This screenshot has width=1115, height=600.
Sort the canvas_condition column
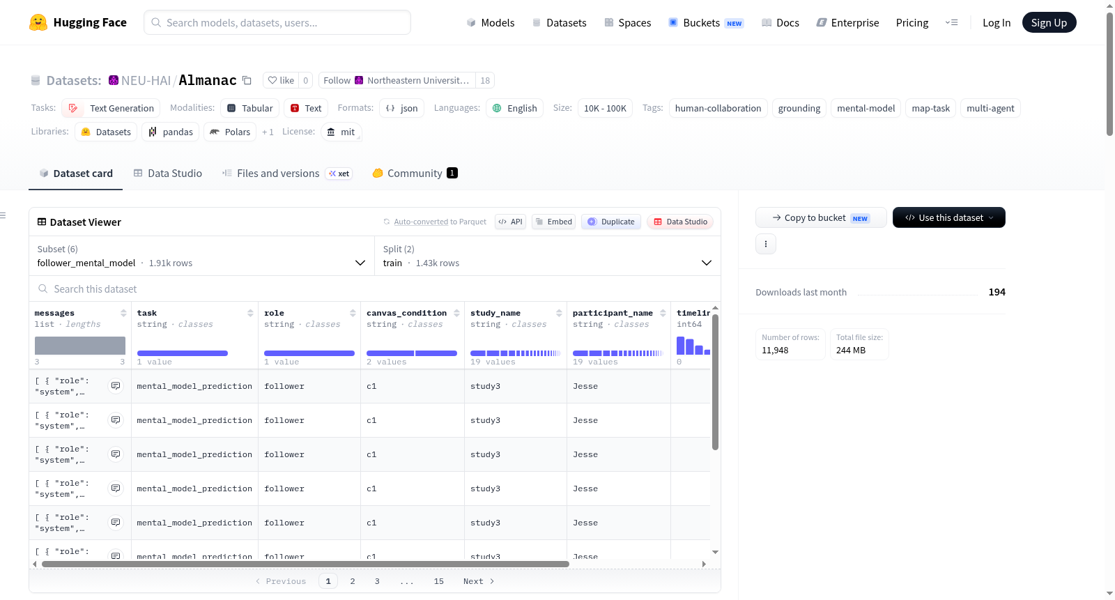click(x=456, y=314)
